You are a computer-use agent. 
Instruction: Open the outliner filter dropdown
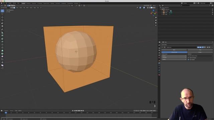[x=210, y=5]
